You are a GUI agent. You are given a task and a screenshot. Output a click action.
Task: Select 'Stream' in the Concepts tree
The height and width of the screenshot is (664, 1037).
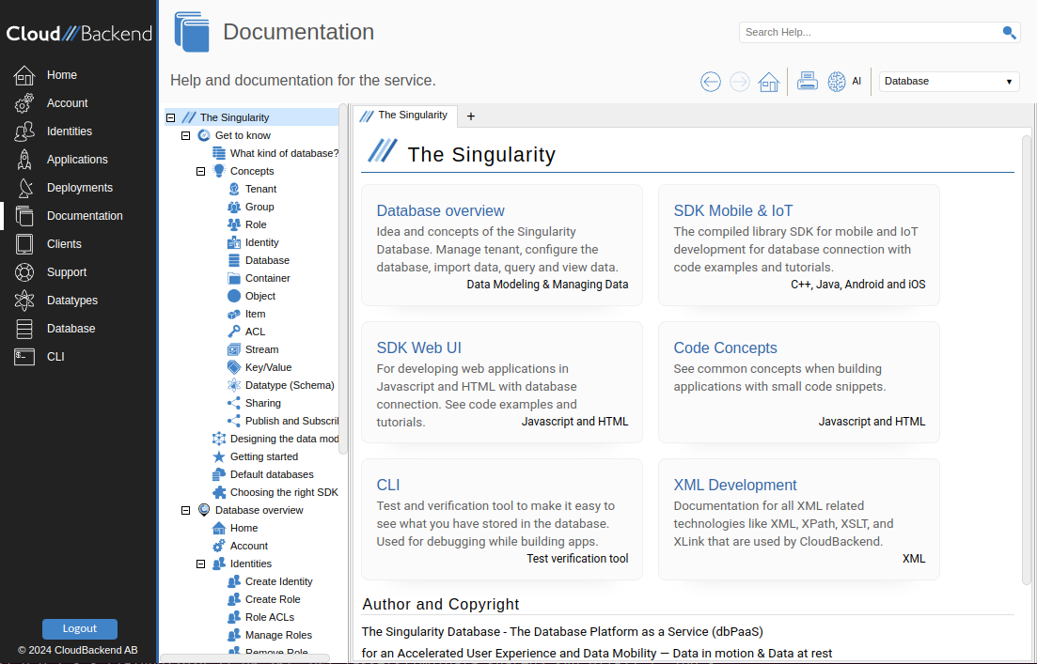(262, 349)
